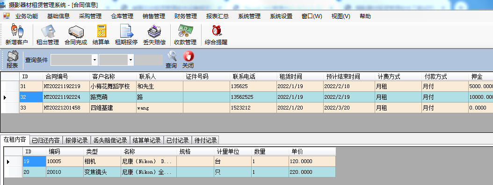The image size is (493, 185).
Task: Open the 视图(V) menu
Action: coord(341,16)
